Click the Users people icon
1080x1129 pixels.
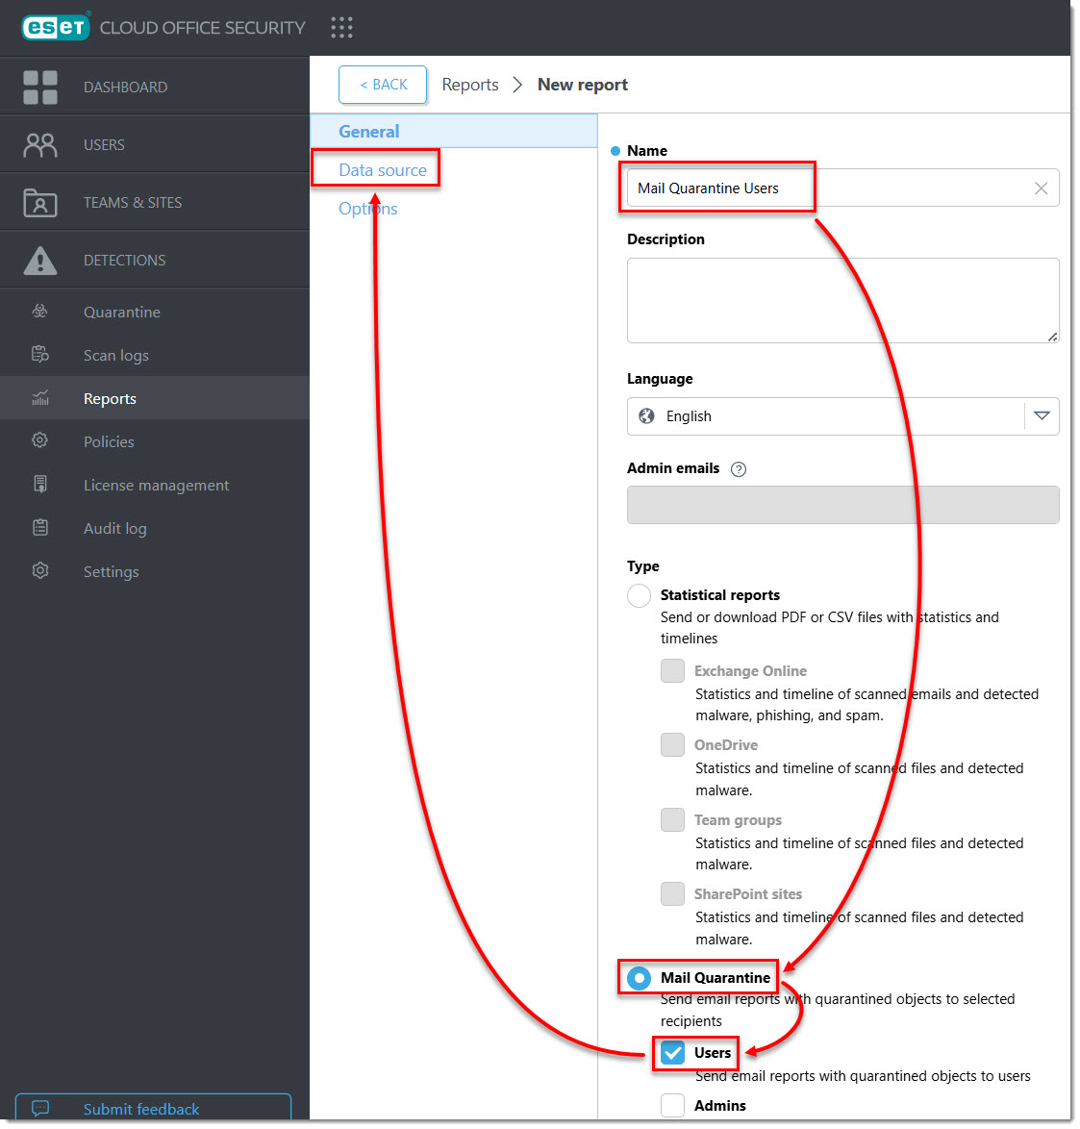coord(40,145)
